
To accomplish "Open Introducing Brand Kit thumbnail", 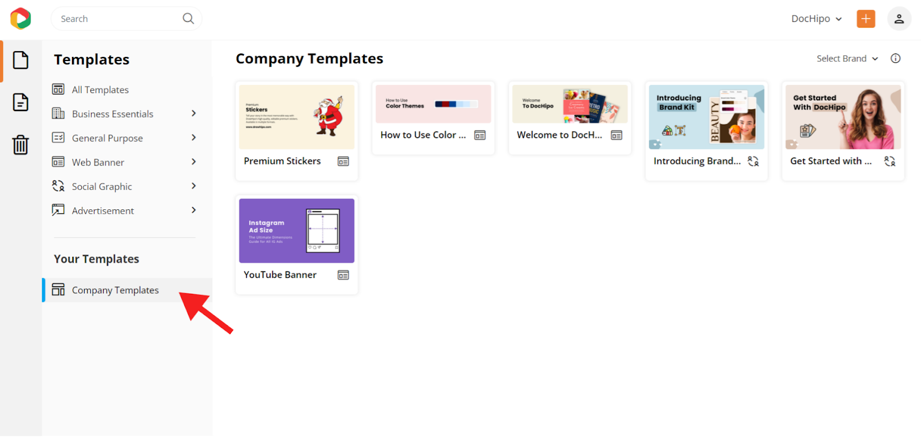I will pos(706,117).
